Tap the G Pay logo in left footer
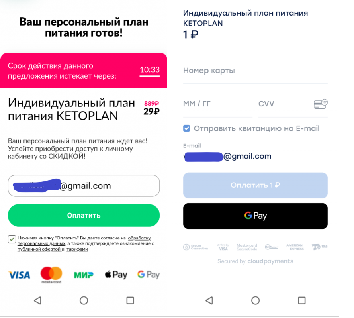354x318 pixels. [149, 275]
